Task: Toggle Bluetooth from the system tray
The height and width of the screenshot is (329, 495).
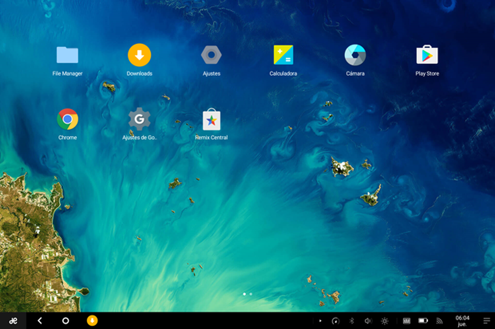Action: click(352, 321)
